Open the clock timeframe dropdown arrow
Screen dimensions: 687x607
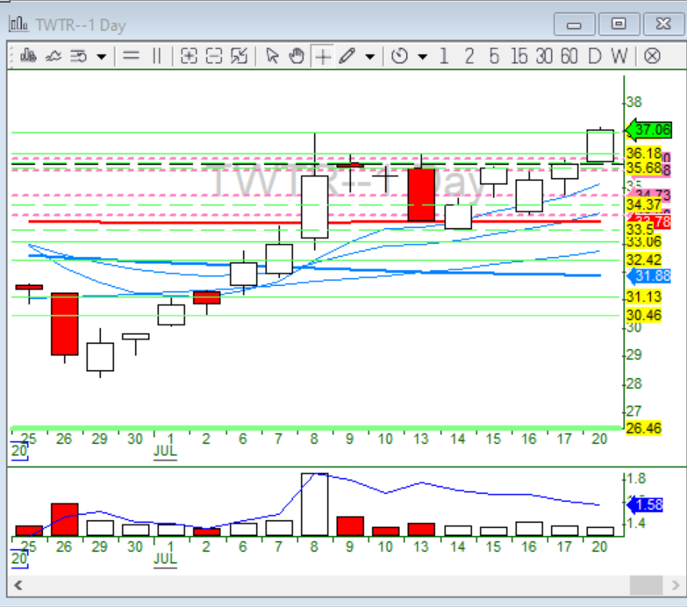(x=423, y=57)
